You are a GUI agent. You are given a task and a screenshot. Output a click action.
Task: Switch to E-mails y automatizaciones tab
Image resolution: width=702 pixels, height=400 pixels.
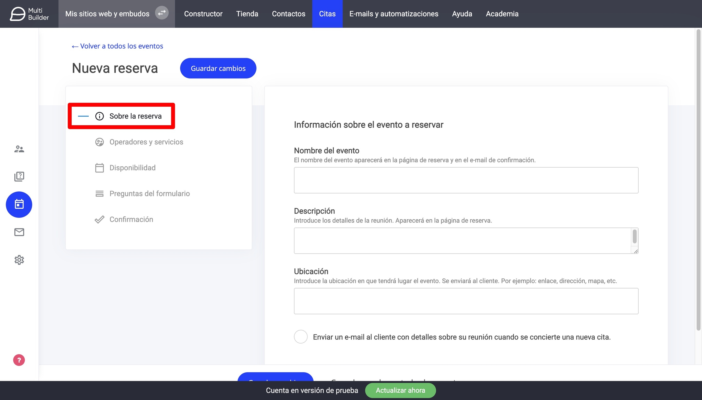coord(394,14)
